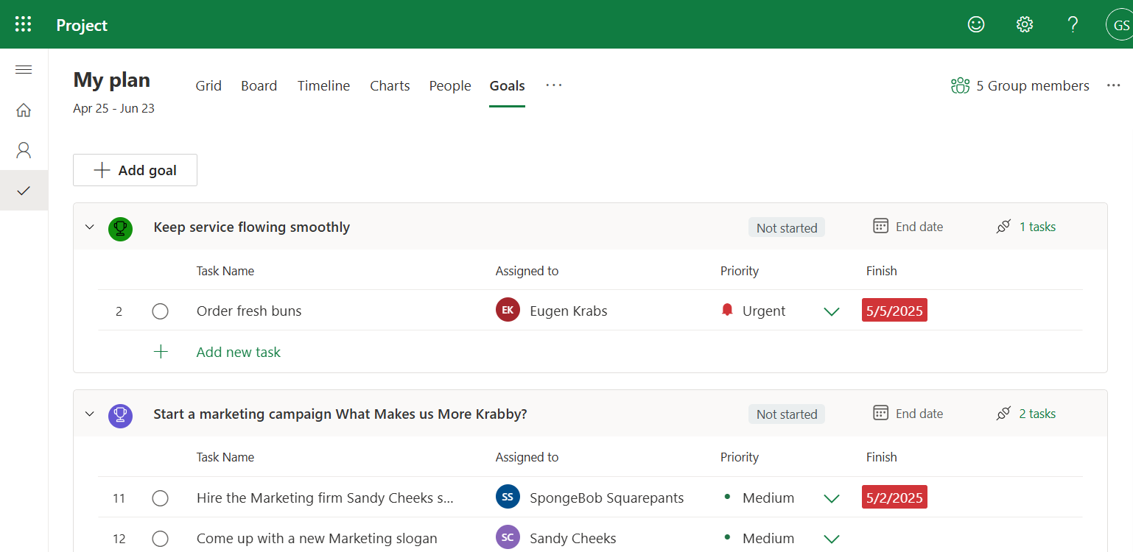Click link icon beside 2 tasks
Screen dimensions: 1133x552
1003,414
